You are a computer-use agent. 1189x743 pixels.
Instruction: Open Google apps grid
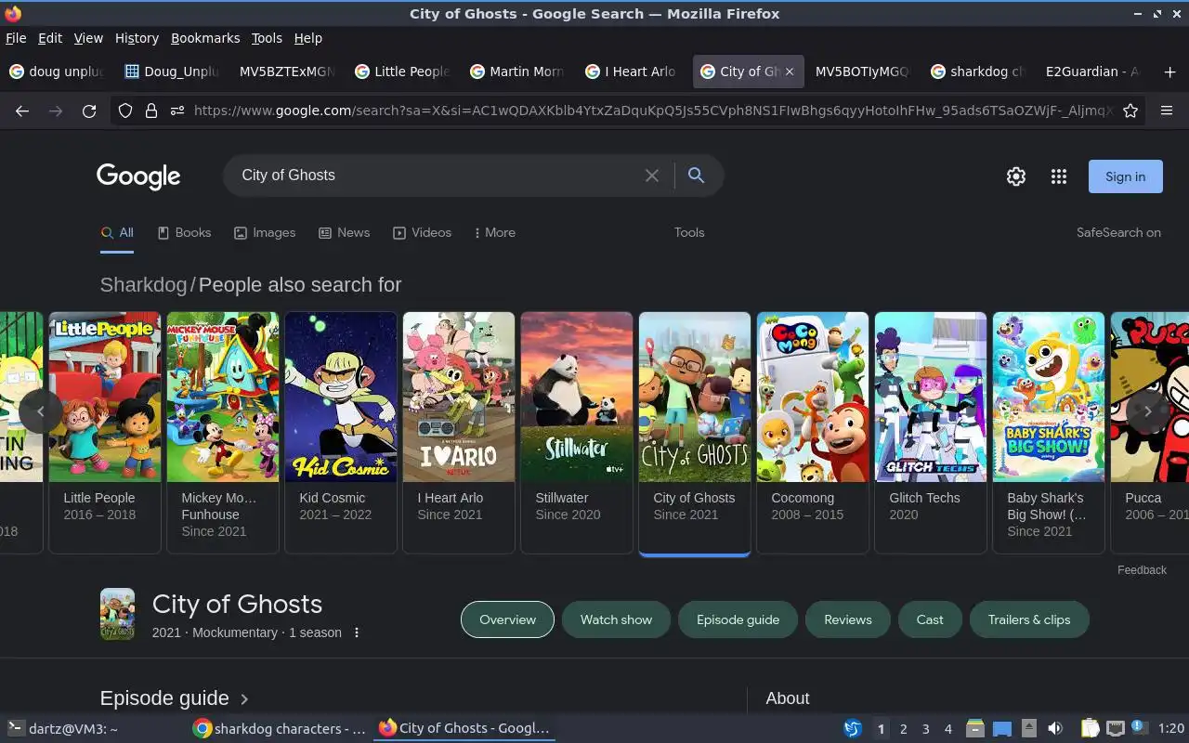[1059, 176]
